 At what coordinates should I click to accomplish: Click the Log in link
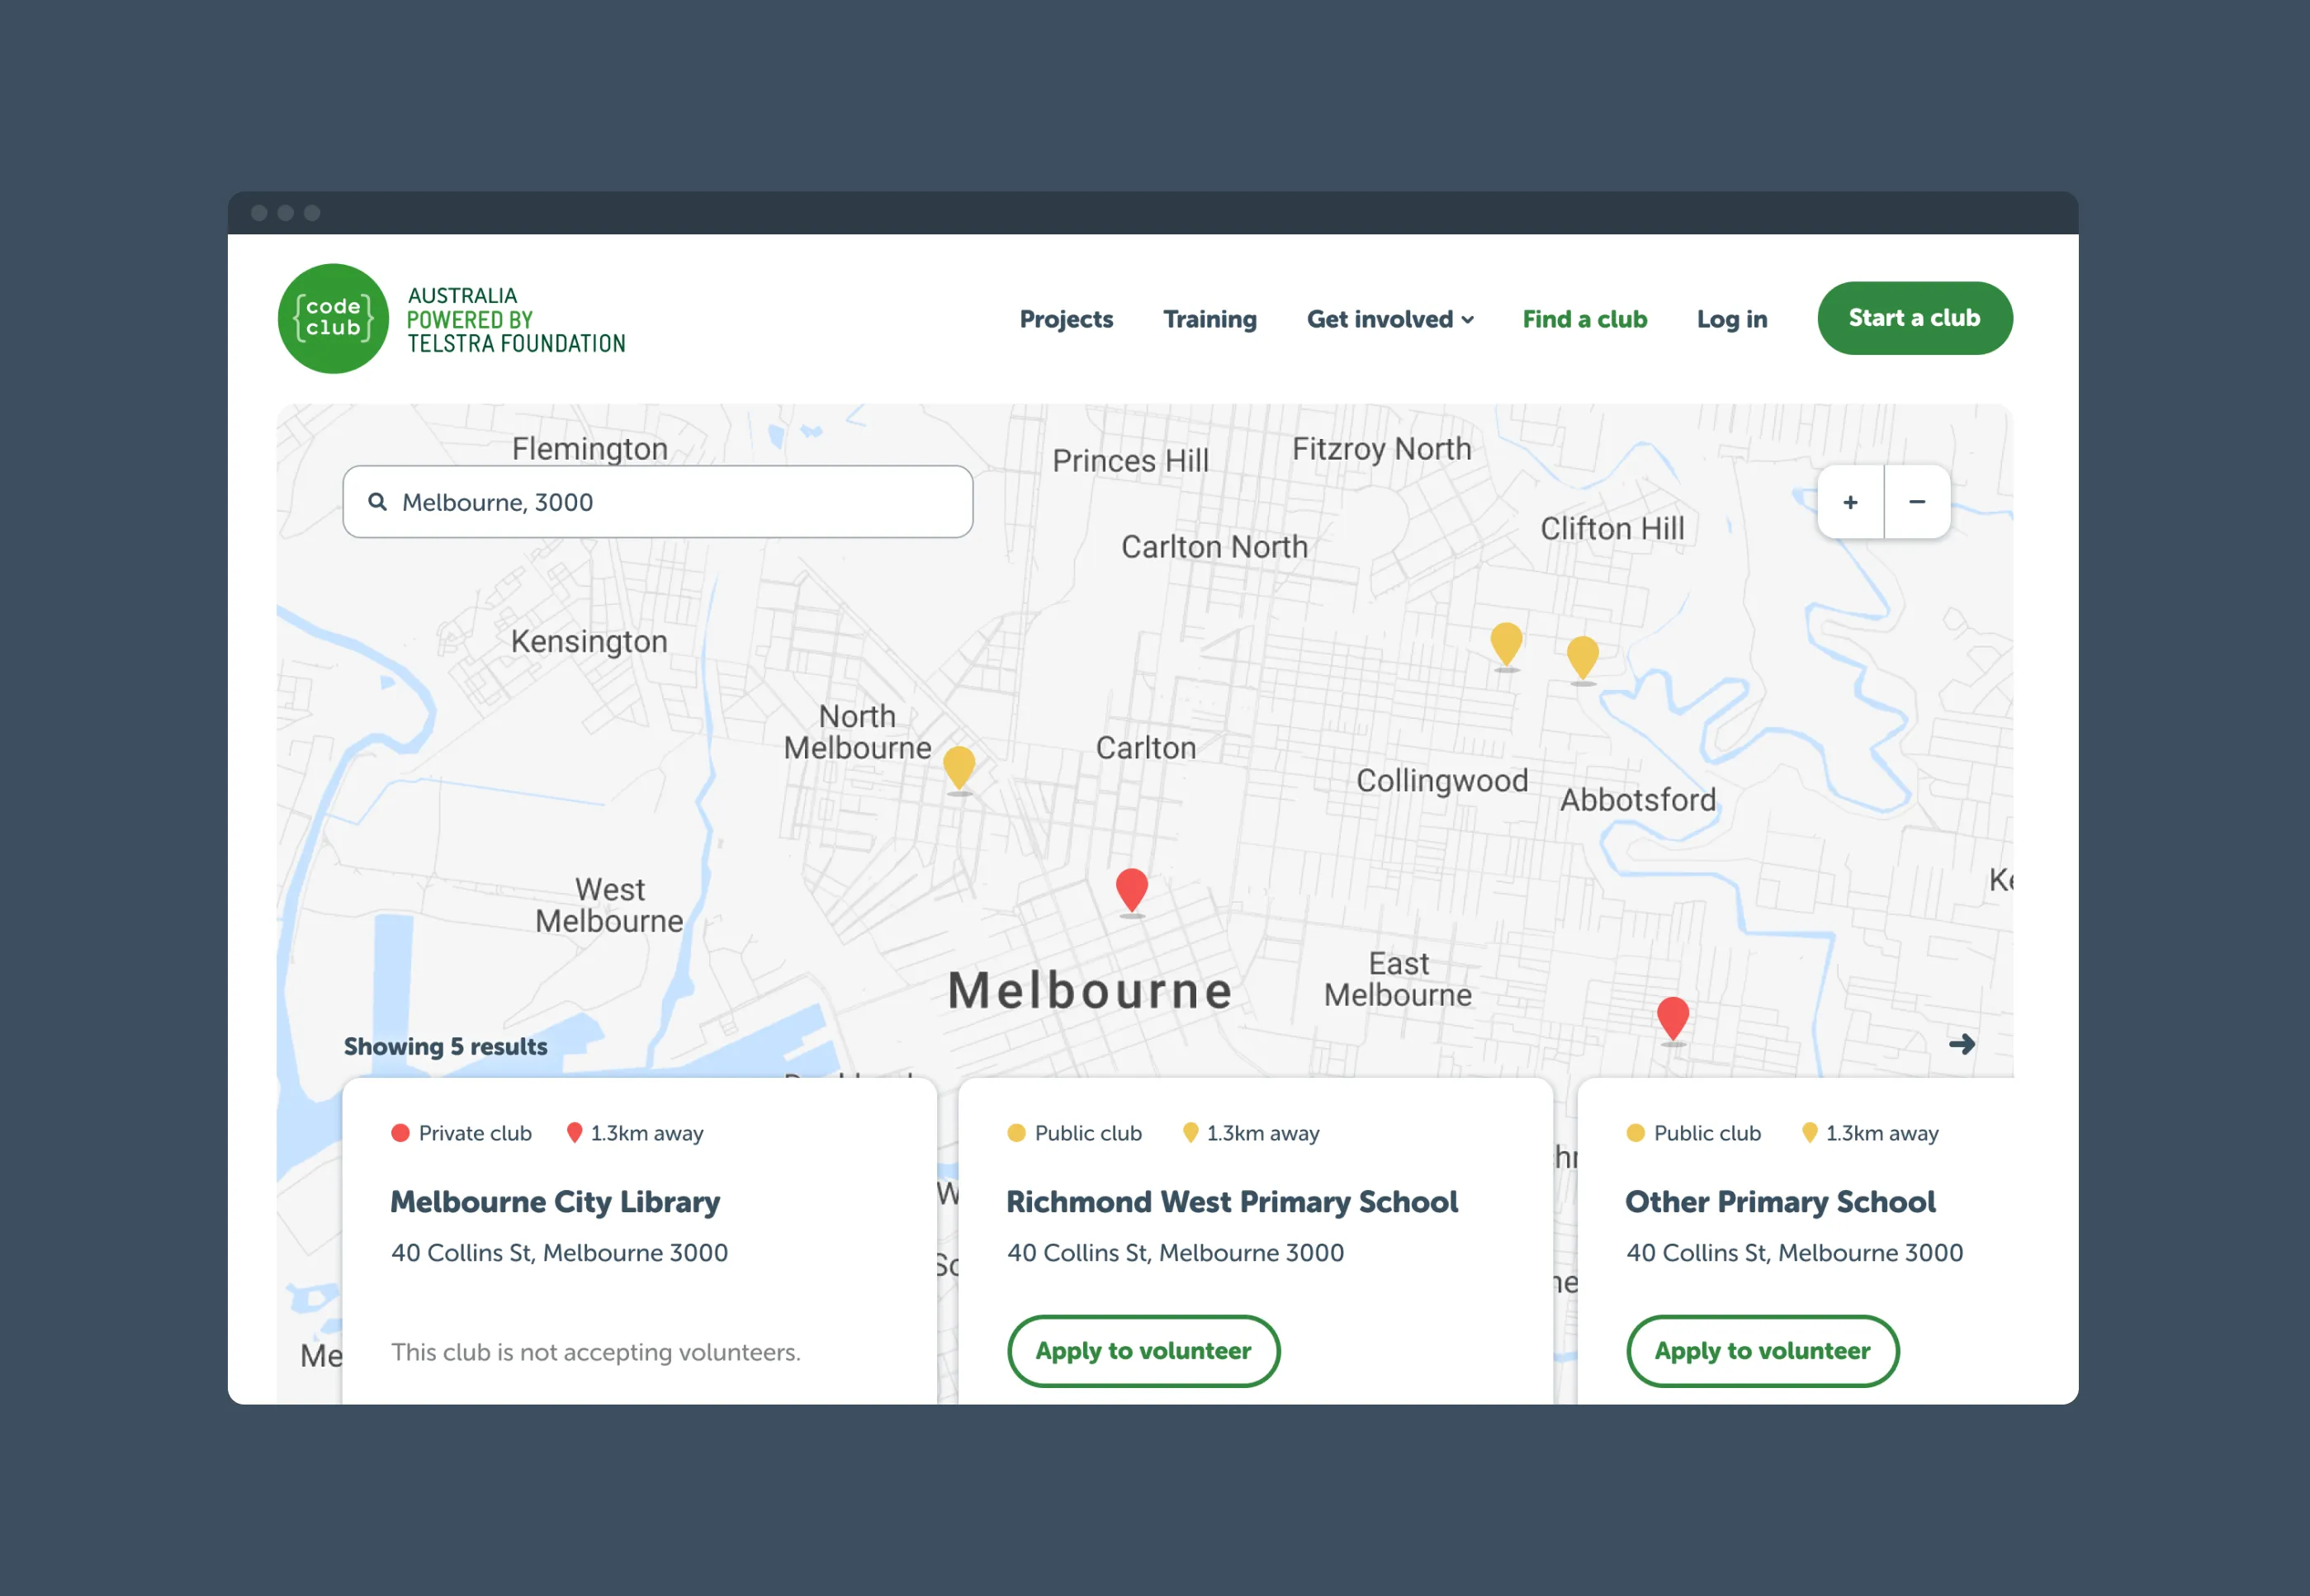pyautogui.click(x=1732, y=319)
